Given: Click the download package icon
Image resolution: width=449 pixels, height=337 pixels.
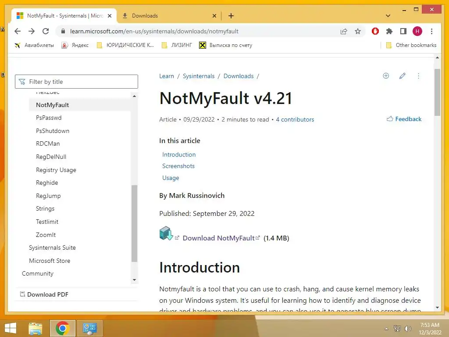Looking at the screenshot, I should 166,233.
